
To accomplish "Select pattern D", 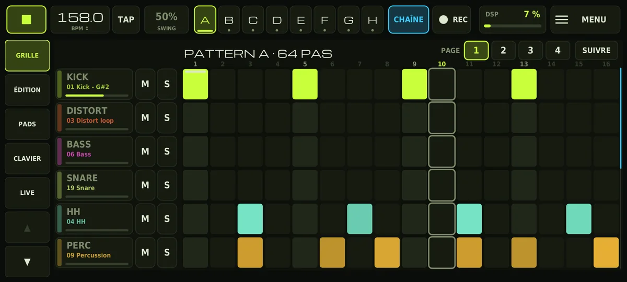I will (x=277, y=19).
